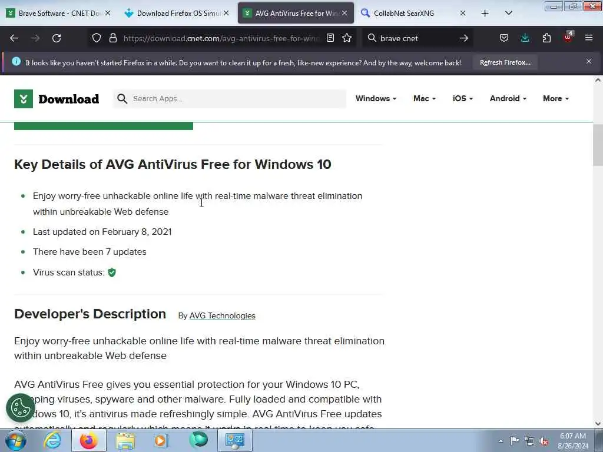Click 'There have been 7 updates' text

[x=90, y=252]
